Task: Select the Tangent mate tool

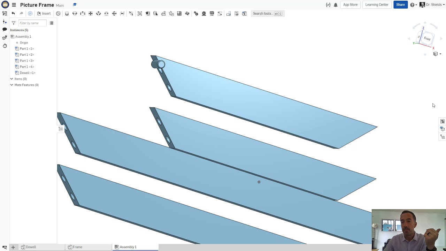Action: (x=131, y=14)
